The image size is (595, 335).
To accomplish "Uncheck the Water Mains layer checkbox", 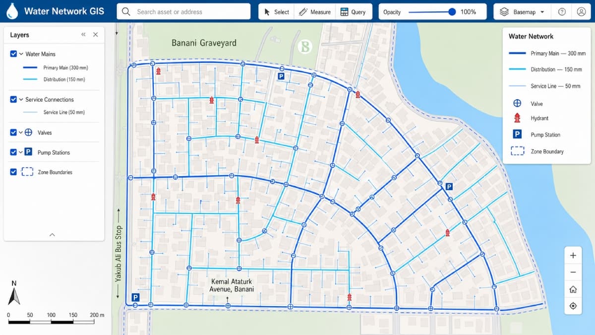I will tap(13, 54).
